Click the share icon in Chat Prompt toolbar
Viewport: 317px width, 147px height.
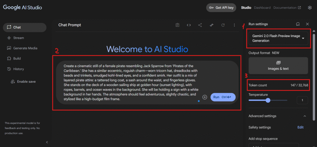click(200, 25)
